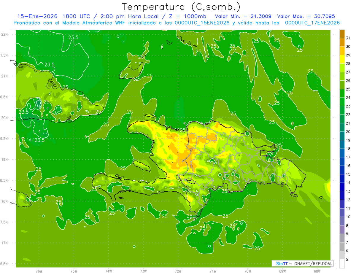Click the "1800 UTC" time text

pyautogui.click(x=77, y=16)
